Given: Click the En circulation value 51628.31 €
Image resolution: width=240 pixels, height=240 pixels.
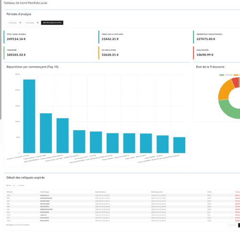Looking at the screenshot, I should 110,55.
